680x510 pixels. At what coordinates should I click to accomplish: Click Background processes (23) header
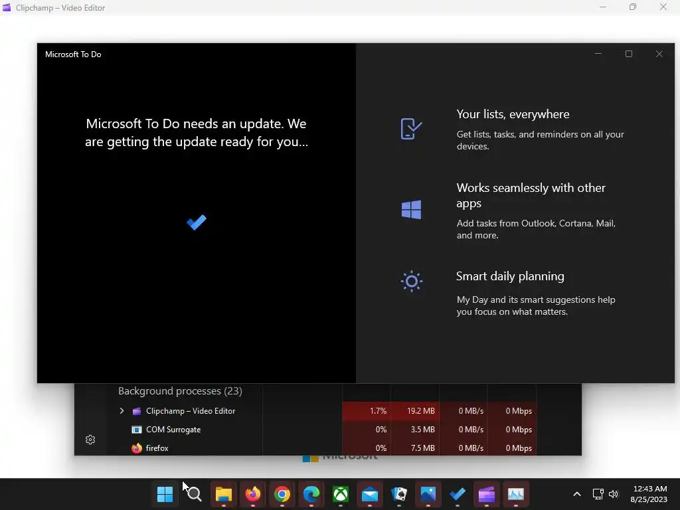[180, 390]
